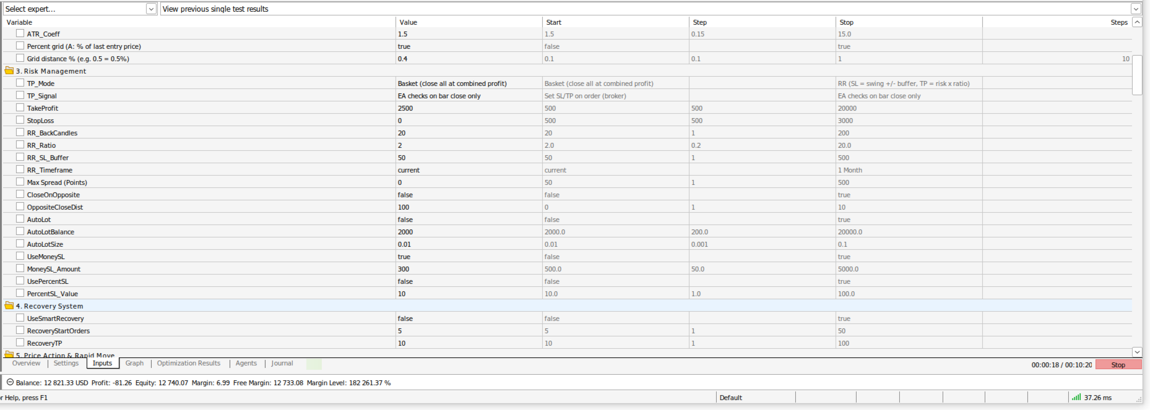Click the Start column header
Image resolution: width=1150 pixels, height=410 pixels.
(x=616, y=22)
